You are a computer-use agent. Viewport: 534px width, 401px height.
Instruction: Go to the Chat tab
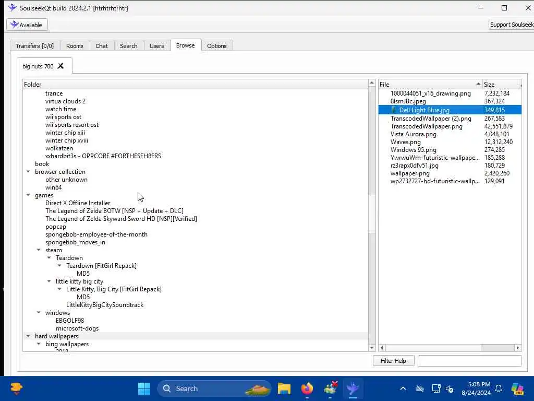tap(102, 46)
